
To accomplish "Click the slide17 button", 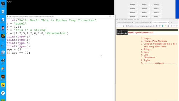I will pos(144,12).
